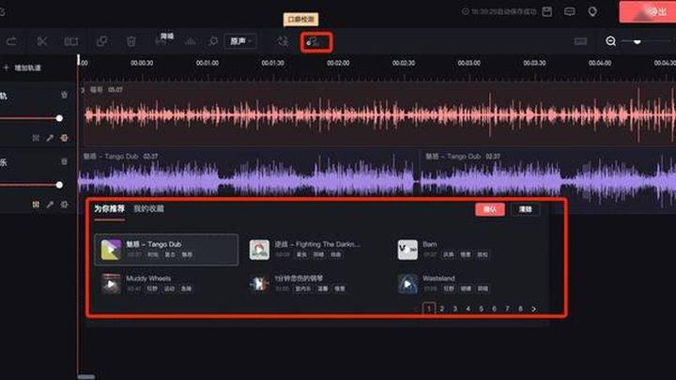Play the Muddy Wheels track thumbnail
This screenshot has width=676, height=380.
tap(111, 283)
